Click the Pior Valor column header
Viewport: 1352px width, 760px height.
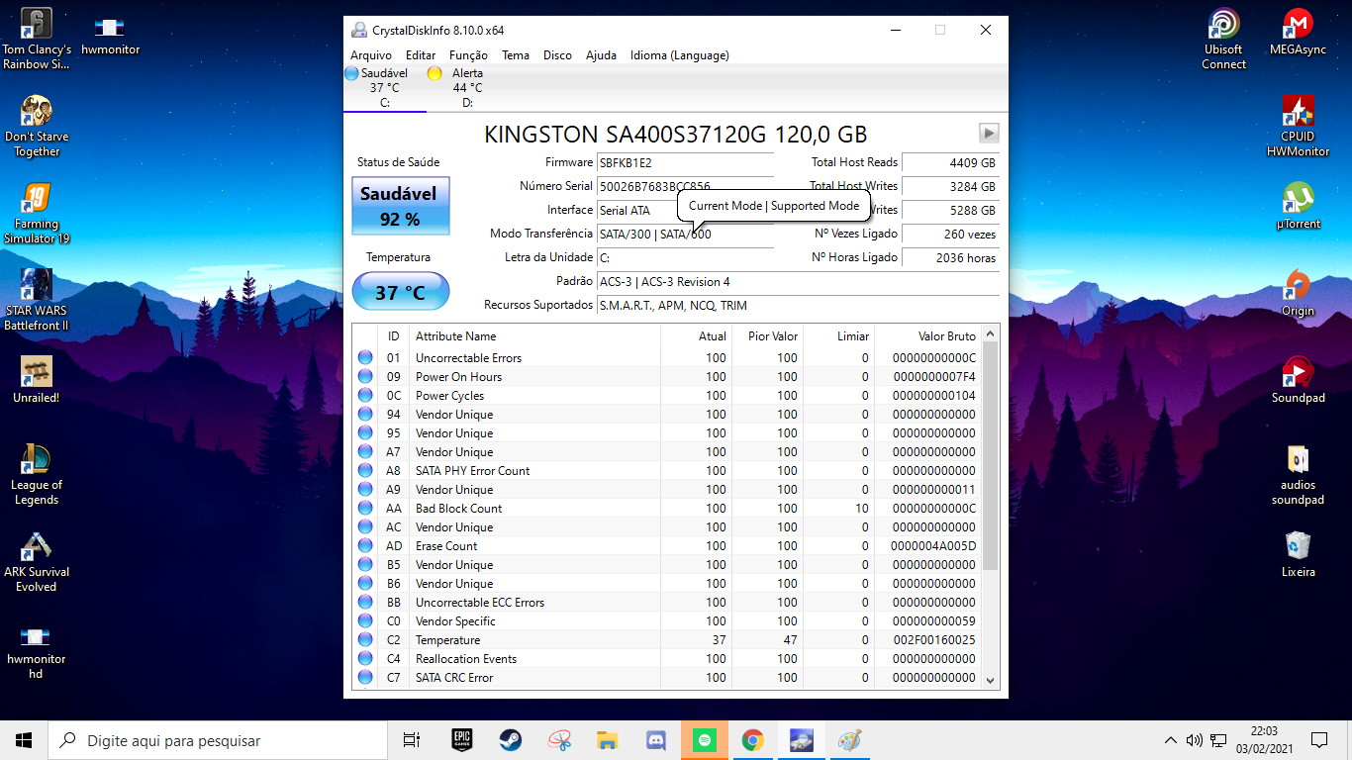767,336
